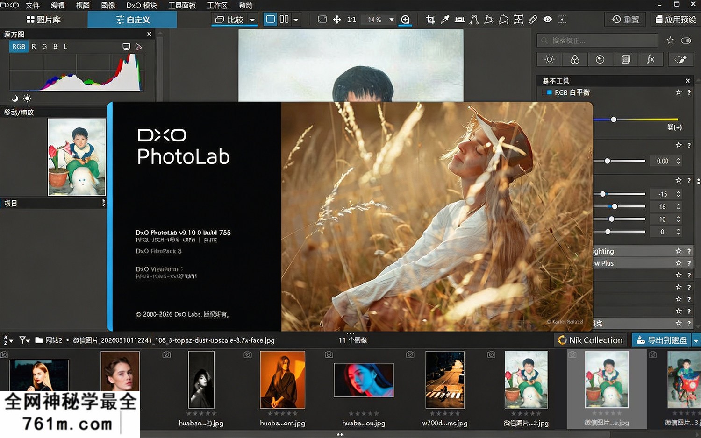The height and width of the screenshot is (438, 701).
Task: Toggle the active corrections switch beside search
Action: pos(686,41)
